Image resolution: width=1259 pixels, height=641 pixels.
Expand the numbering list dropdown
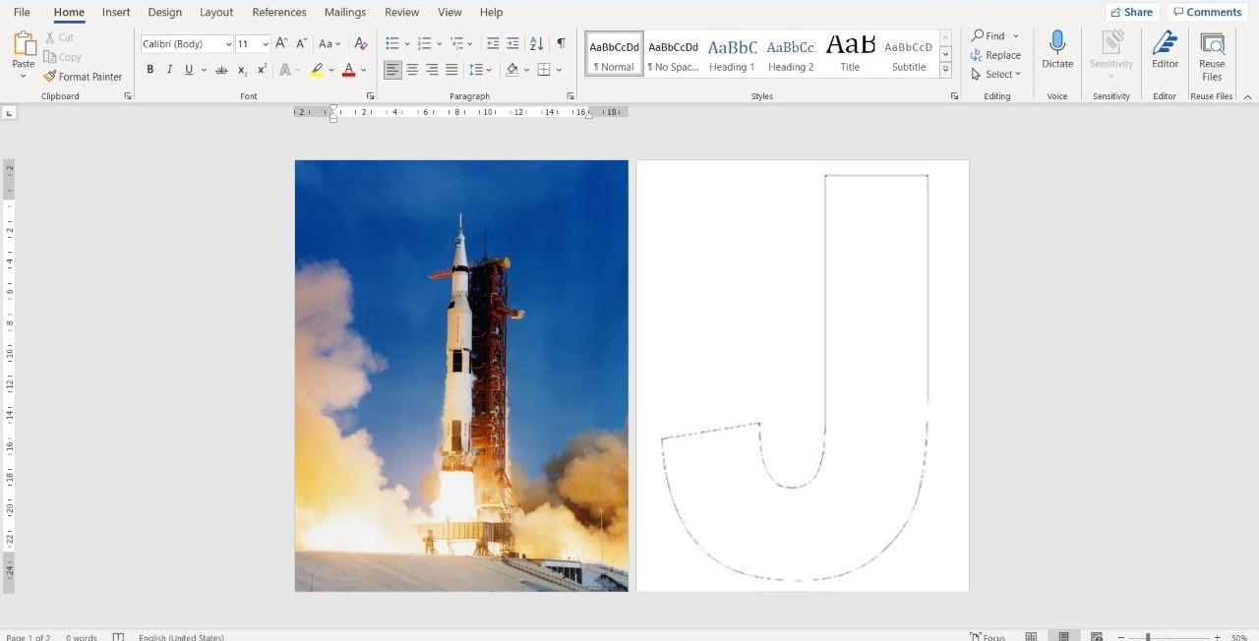click(440, 44)
